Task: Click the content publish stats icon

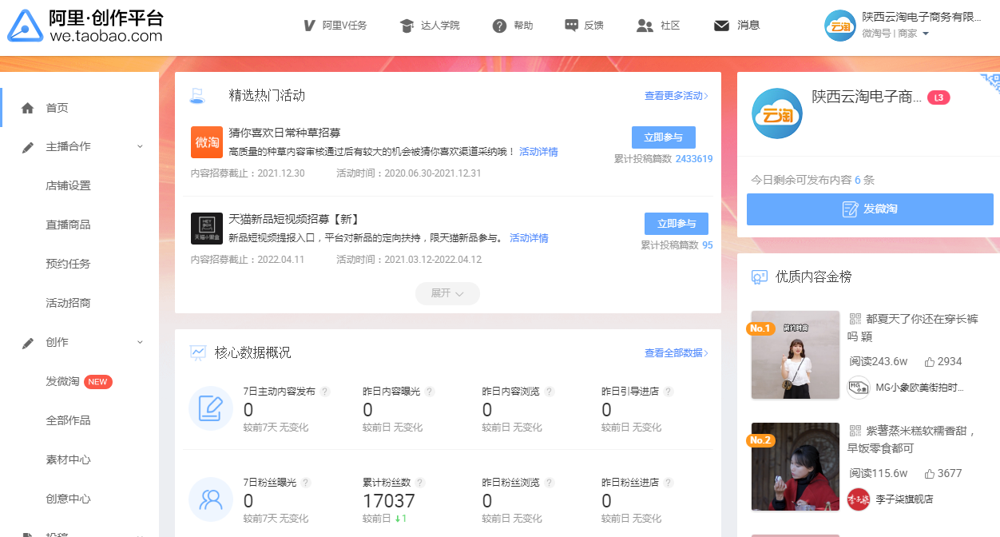Action: coord(211,408)
